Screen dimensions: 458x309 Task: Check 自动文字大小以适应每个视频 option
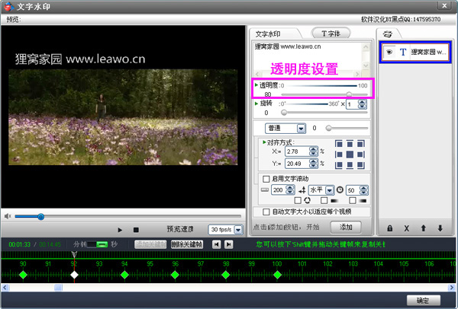[x=266, y=212]
